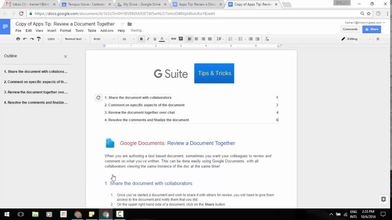Decrease the paragraph indent
The image size is (392, 220).
(251, 39)
